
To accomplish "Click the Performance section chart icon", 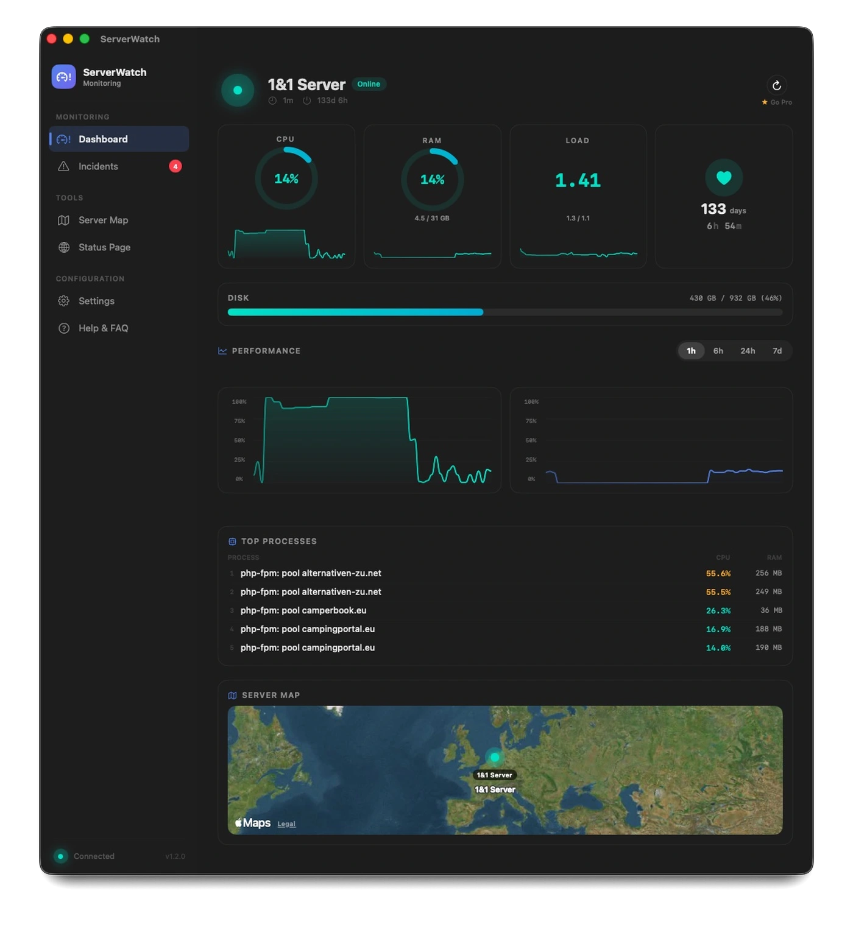I will [222, 350].
